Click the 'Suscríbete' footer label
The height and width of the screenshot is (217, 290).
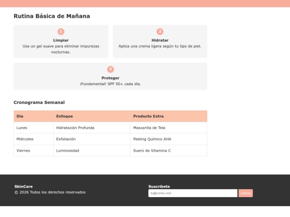(x=159, y=186)
